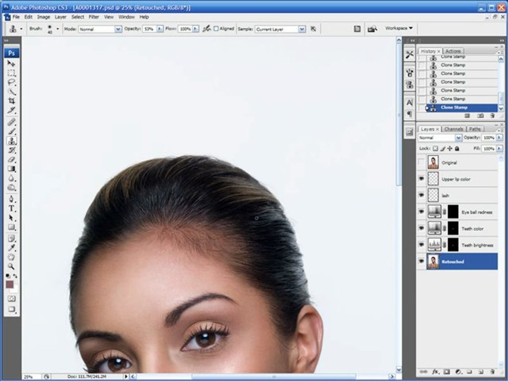Open the Filter menu

point(94,17)
